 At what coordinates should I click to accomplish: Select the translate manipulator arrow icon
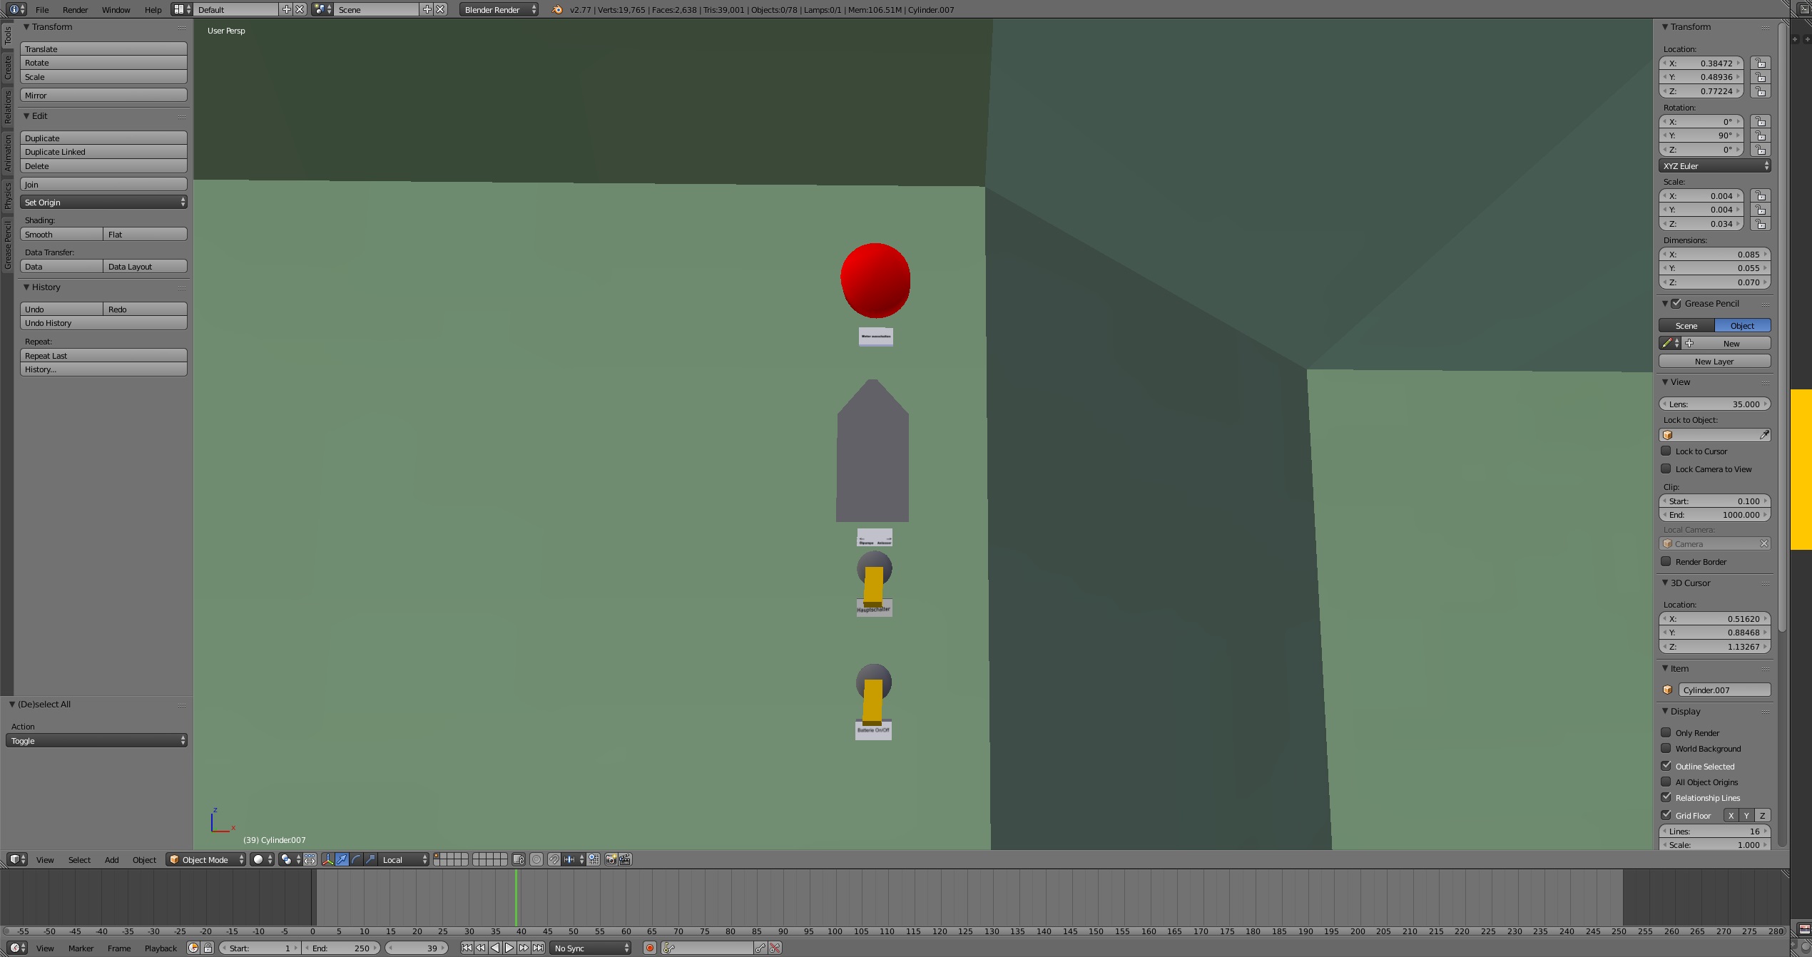342,859
